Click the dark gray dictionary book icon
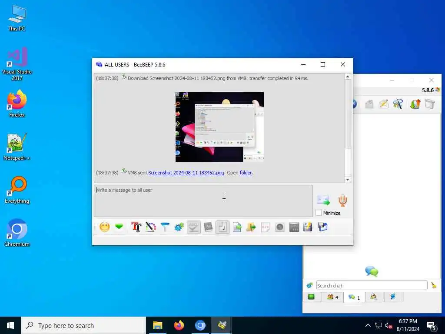 208,227
